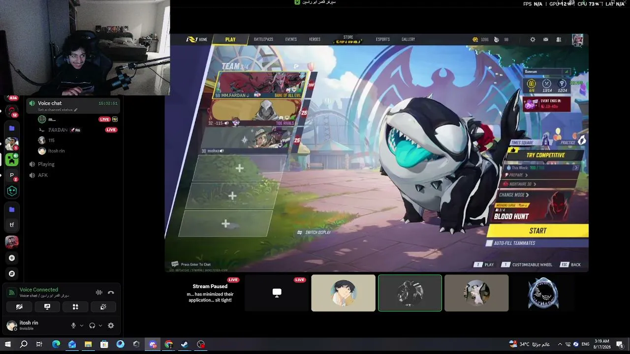Open Windows Start menu
Viewport: 630px width, 354px height.
click(7, 344)
